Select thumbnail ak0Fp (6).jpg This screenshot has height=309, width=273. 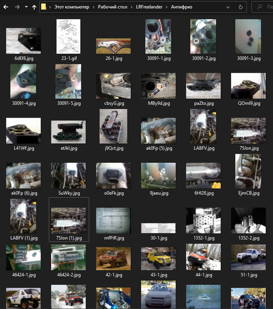pyautogui.click(x=24, y=175)
